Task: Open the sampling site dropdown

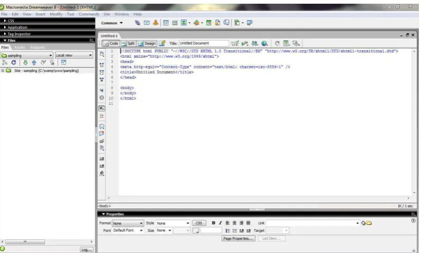Action: pyautogui.click(x=26, y=56)
